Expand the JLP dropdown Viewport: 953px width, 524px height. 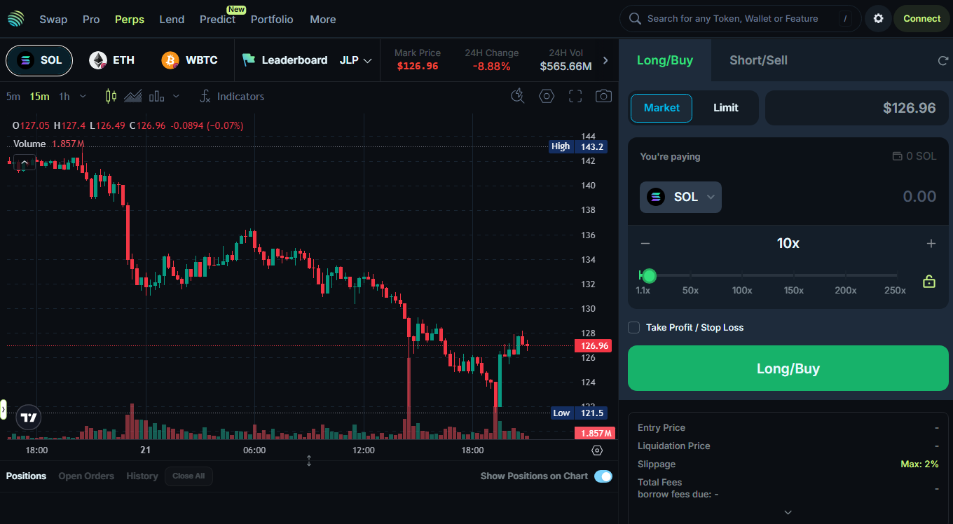(x=356, y=60)
